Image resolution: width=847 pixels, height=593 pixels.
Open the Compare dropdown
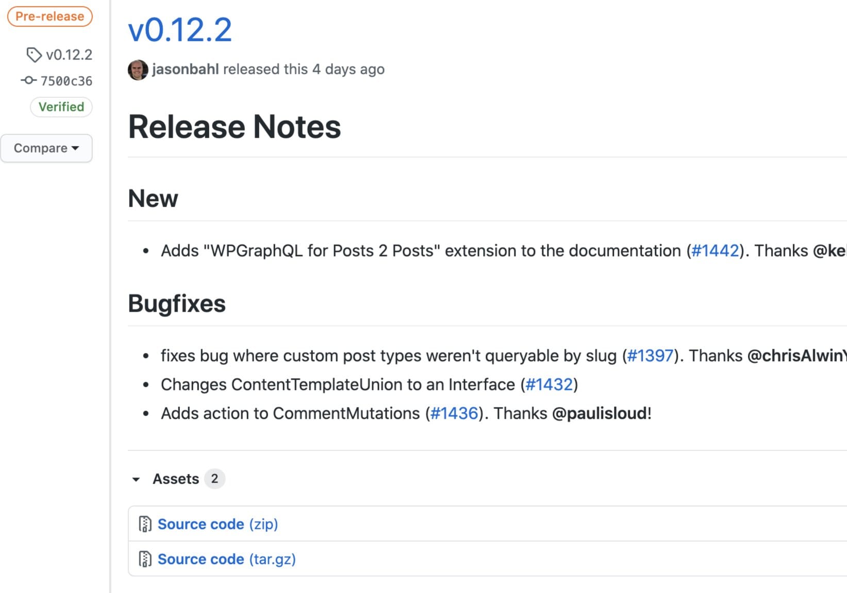(x=46, y=148)
